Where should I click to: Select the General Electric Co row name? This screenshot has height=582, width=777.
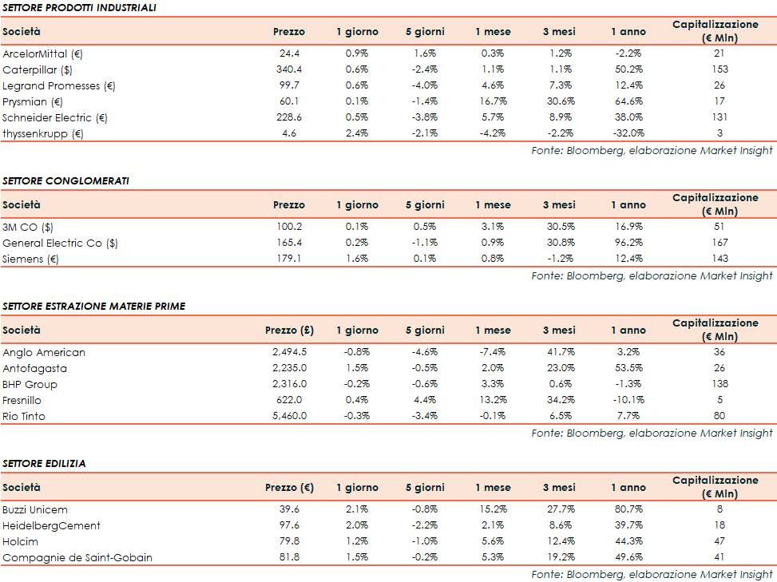[x=60, y=243]
